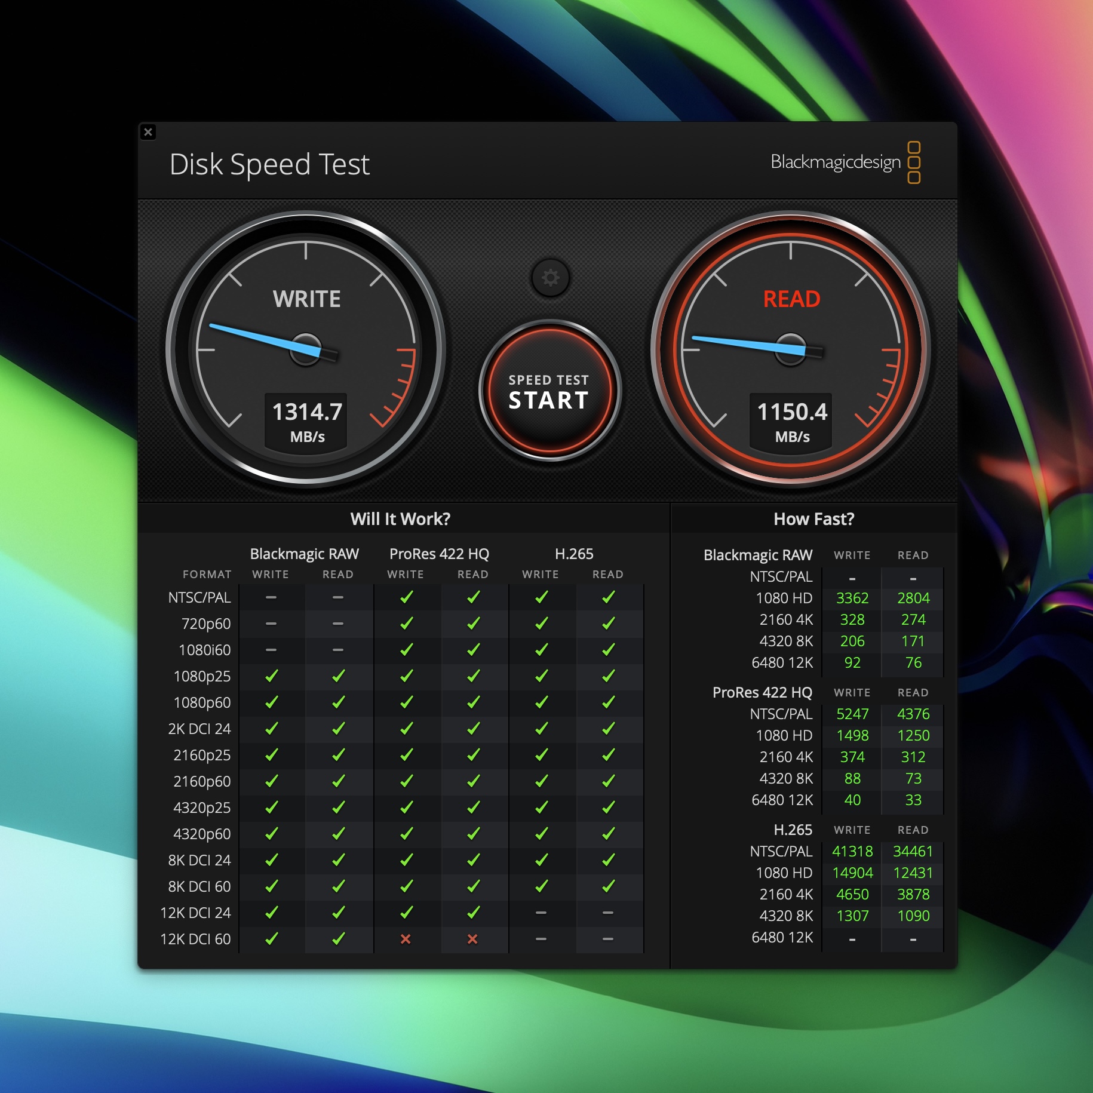
Task: Click the ProRes 422 HQ write checkmark for 1080i60
Action: click(406, 650)
